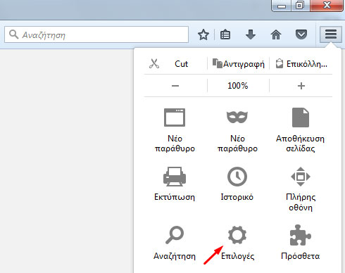Open the downloads arrow icon
The width and height of the screenshot is (345, 273).
pos(251,34)
